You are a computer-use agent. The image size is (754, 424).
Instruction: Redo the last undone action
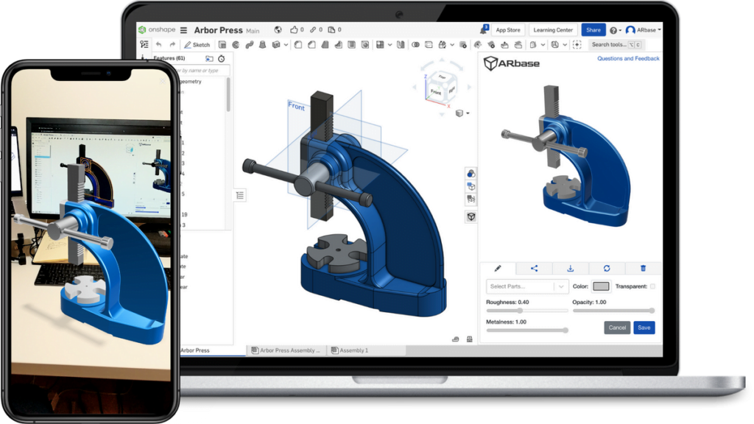click(x=172, y=45)
